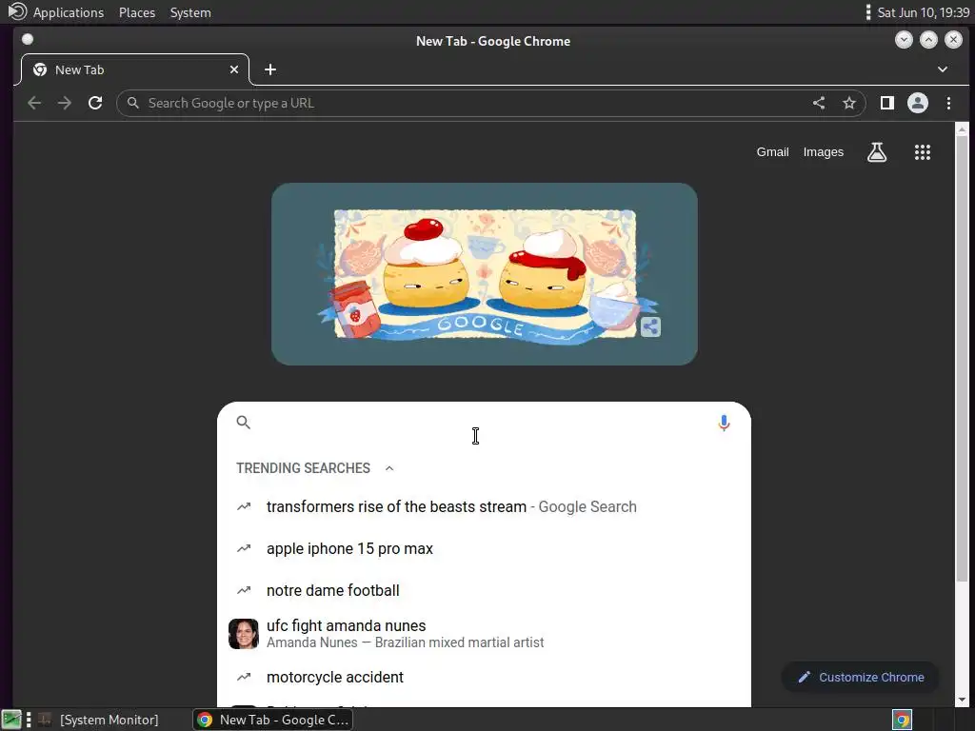975x731 pixels.
Task: Click the Applications menu logo icon
Action: click(17, 11)
